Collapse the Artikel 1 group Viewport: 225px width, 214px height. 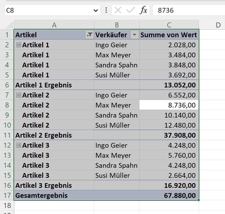18,45
